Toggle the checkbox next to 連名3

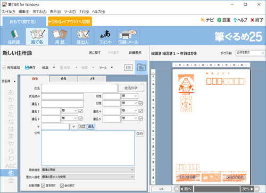click(x=80, y=118)
